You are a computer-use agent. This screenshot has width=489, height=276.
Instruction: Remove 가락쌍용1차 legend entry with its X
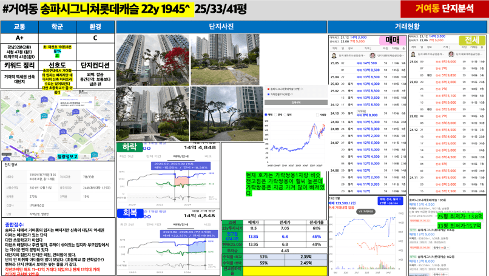(292, 94)
